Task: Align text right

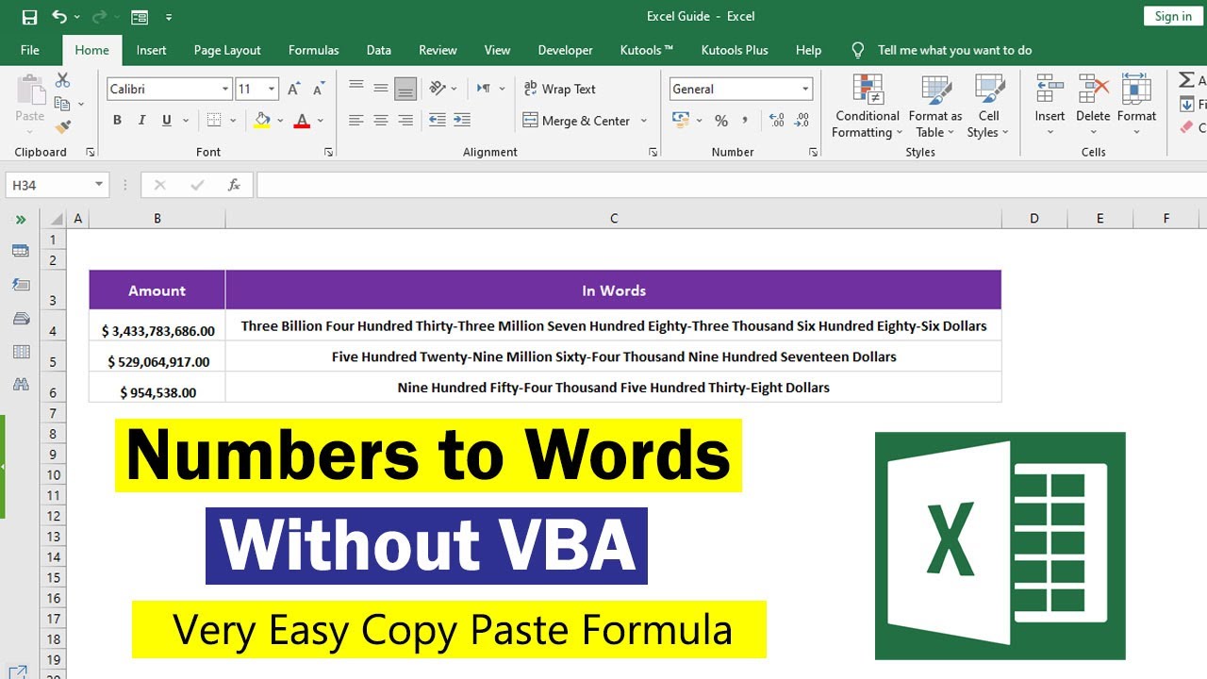Action: (405, 120)
